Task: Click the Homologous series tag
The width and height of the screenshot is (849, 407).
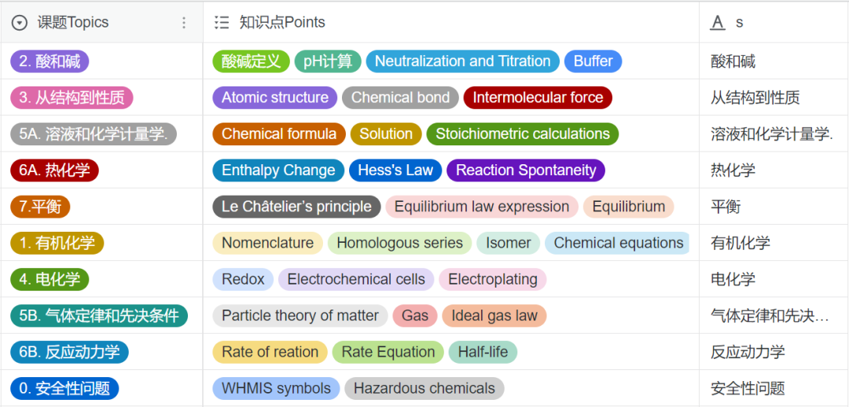Action: (x=399, y=243)
